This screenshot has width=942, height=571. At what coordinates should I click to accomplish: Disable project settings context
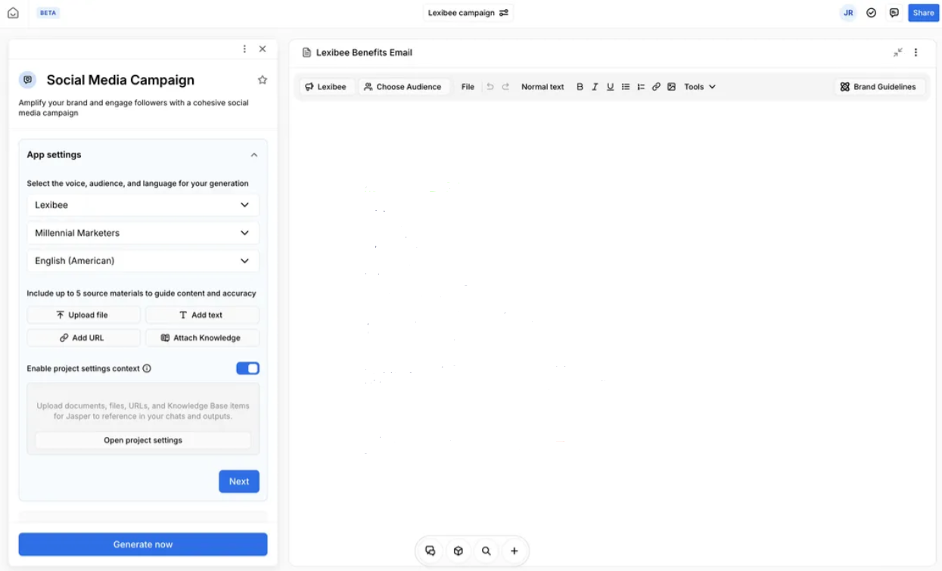pyautogui.click(x=248, y=368)
